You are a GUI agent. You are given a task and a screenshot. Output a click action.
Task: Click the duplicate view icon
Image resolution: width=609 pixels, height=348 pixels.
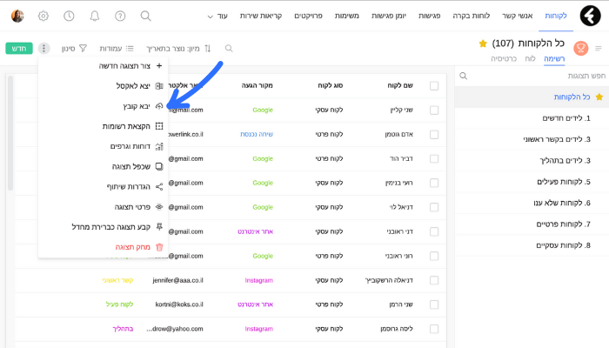pos(159,167)
